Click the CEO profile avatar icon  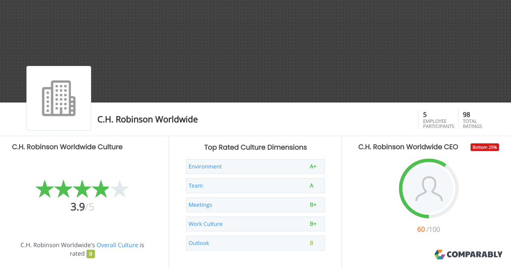pyautogui.click(x=428, y=188)
